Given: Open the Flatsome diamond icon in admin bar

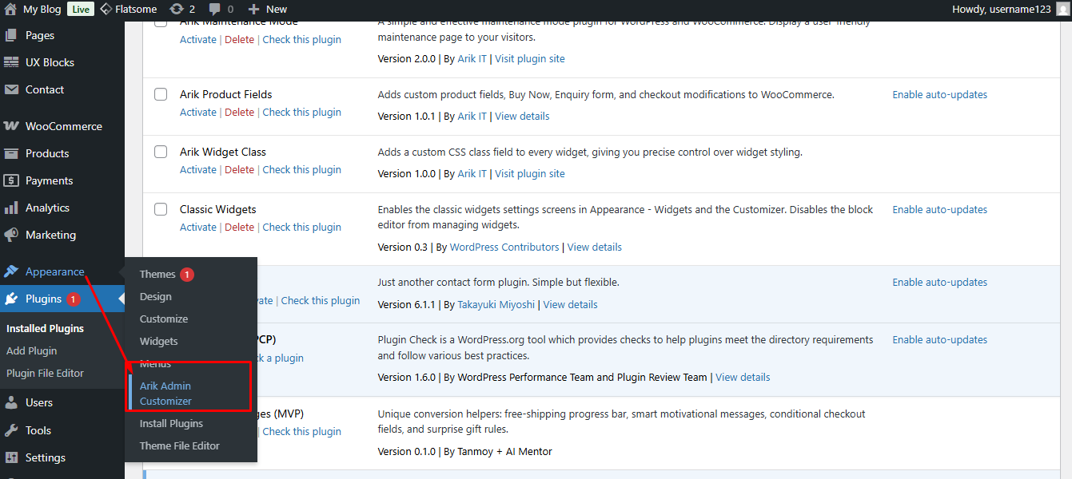Looking at the screenshot, I should coord(106,10).
